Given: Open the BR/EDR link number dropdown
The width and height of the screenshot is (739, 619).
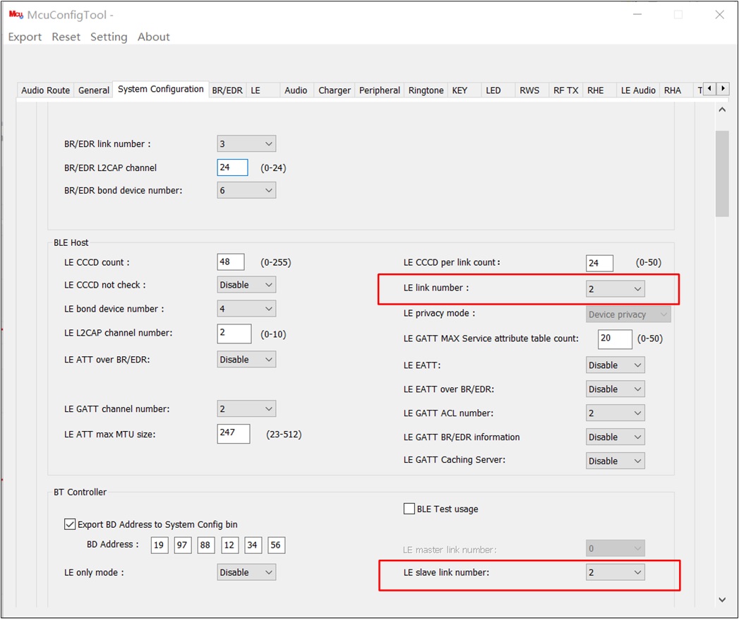Looking at the screenshot, I should coord(246,144).
